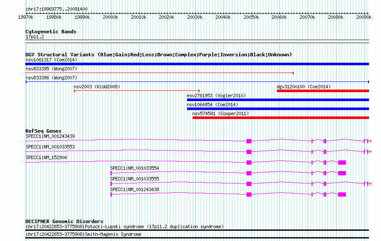Screen dimensions: 381x241
Task: Click the nsv833395 (Wong2007) label
Action: coord(51,69)
